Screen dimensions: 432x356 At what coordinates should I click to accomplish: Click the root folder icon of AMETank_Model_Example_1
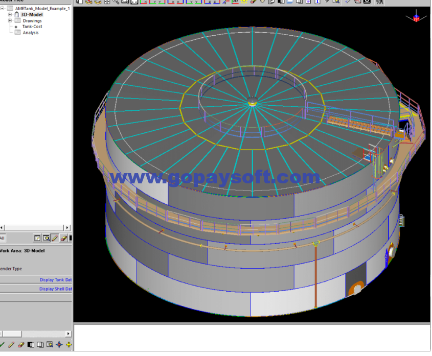10,8
